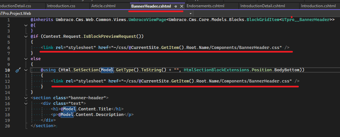Click the closing section tag on line 20

tap(43, 126)
